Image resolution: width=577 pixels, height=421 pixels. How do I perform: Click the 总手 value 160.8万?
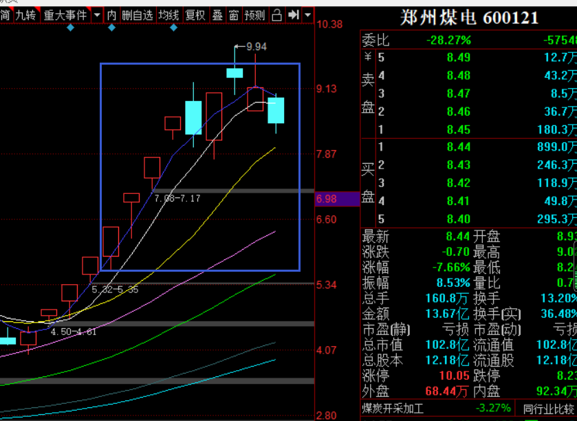pyautogui.click(x=447, y=299)
